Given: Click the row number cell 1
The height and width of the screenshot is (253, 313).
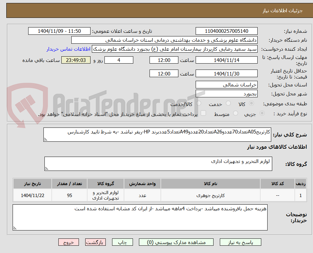Looking at the screenshot, I should click(x=300, y=195).
